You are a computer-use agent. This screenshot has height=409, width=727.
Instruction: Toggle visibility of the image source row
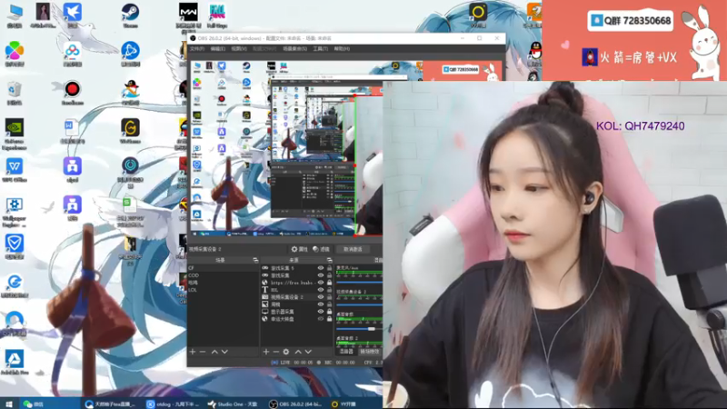321,304
